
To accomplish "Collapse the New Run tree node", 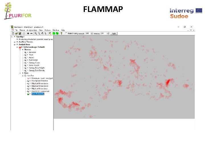I will (22, 76).
